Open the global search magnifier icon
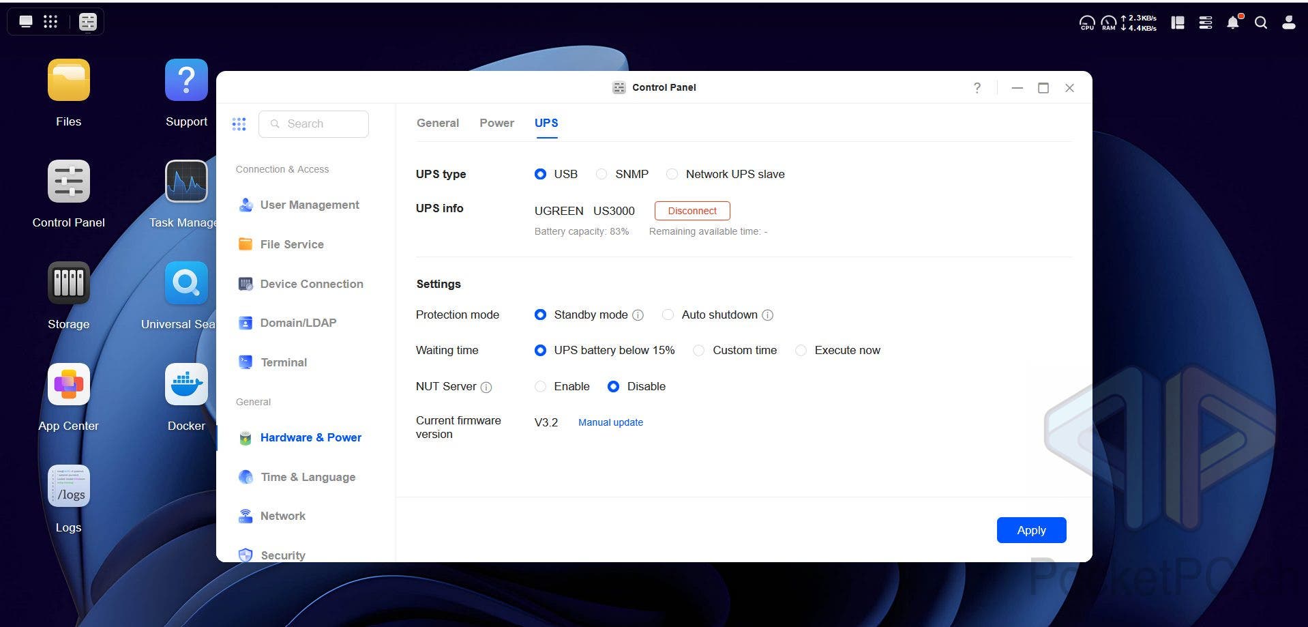Viewport: 1308px width, 627px height. [1261, 23]
